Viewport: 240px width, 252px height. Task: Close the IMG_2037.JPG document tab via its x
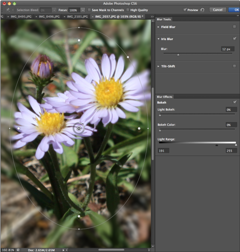tap(93, 17)
